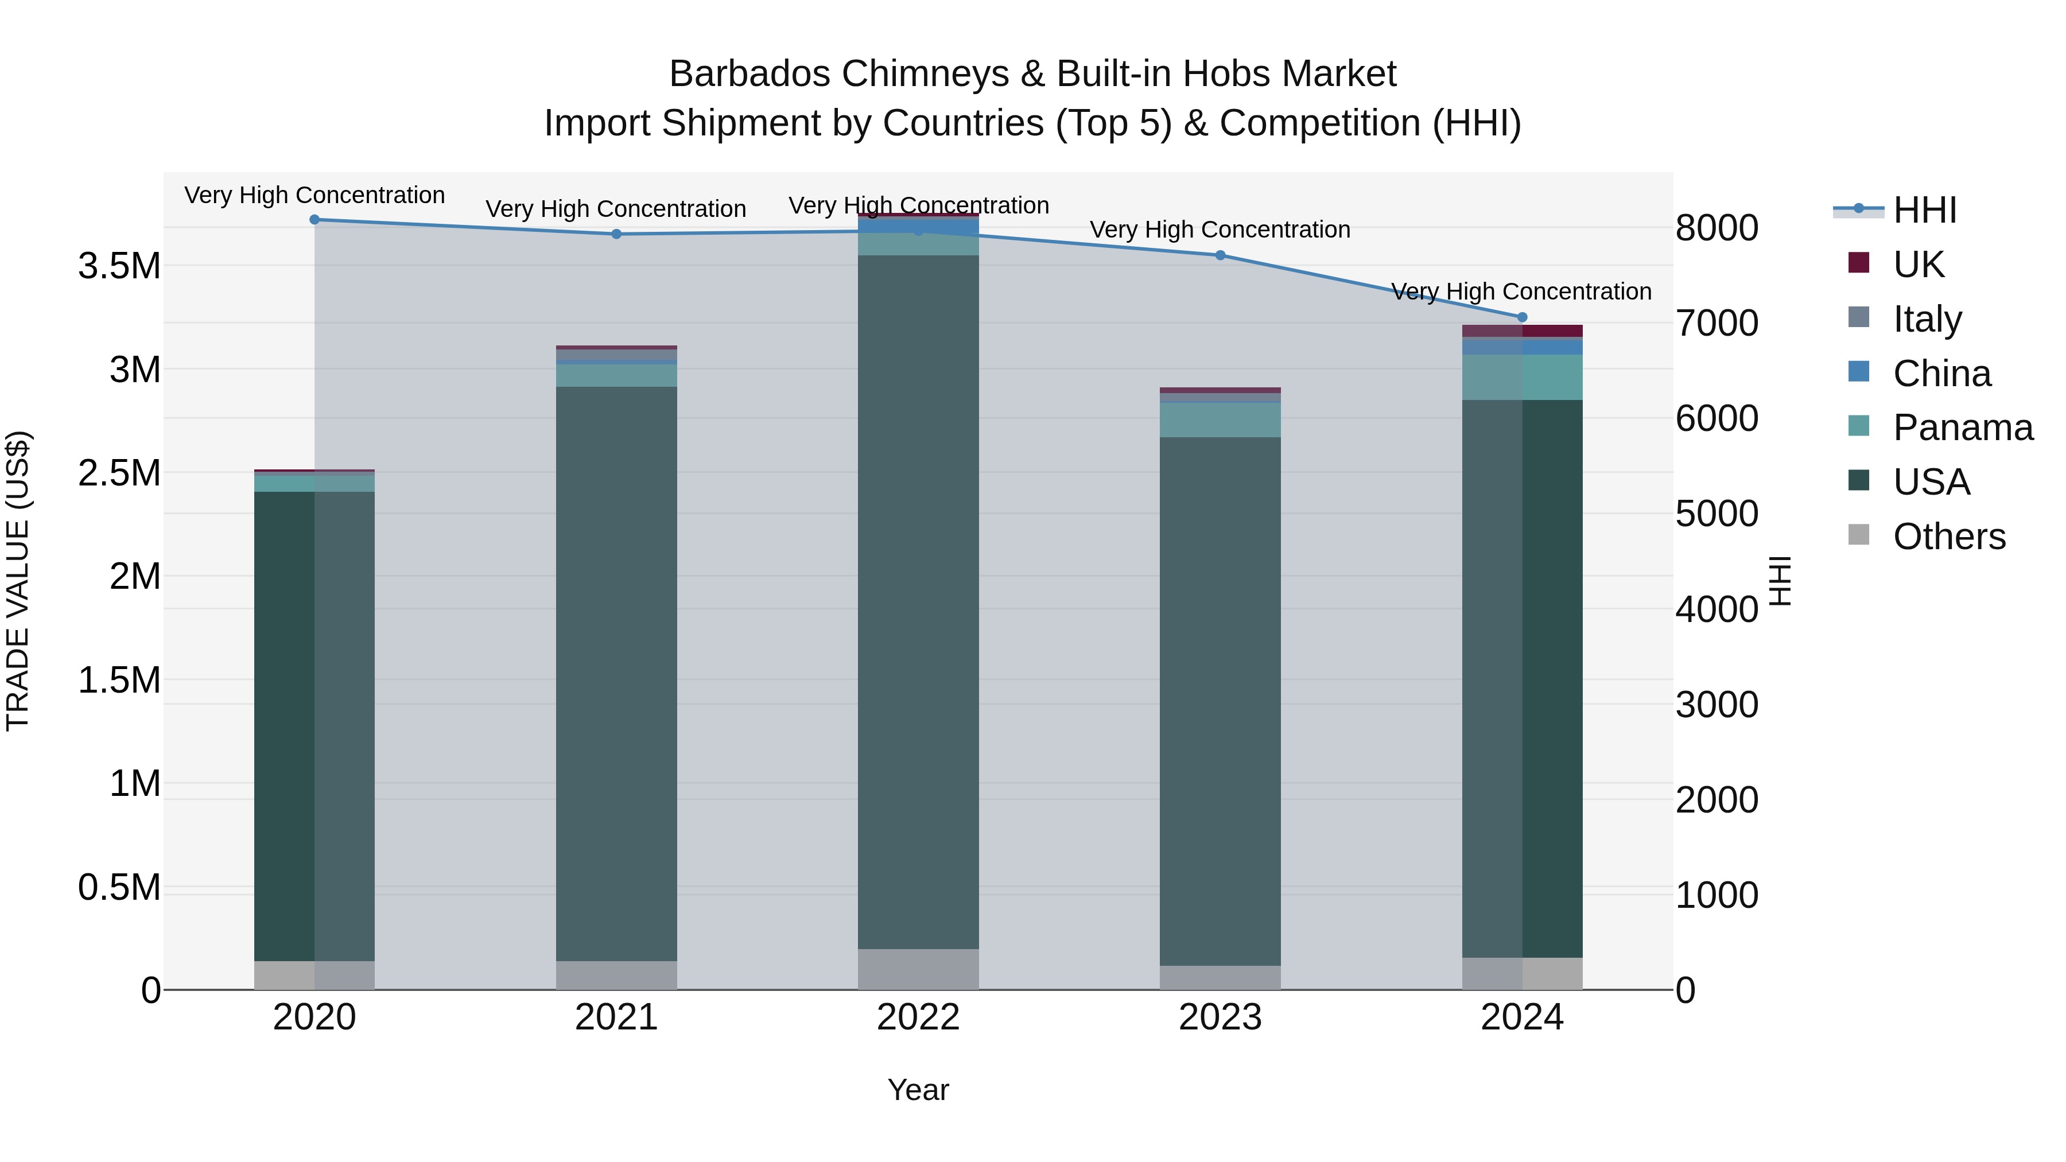Click the rotated 'HHI' right axis title
Image resolution: width=2066 pixels, height=1162 pixels.
[1780, 581]
